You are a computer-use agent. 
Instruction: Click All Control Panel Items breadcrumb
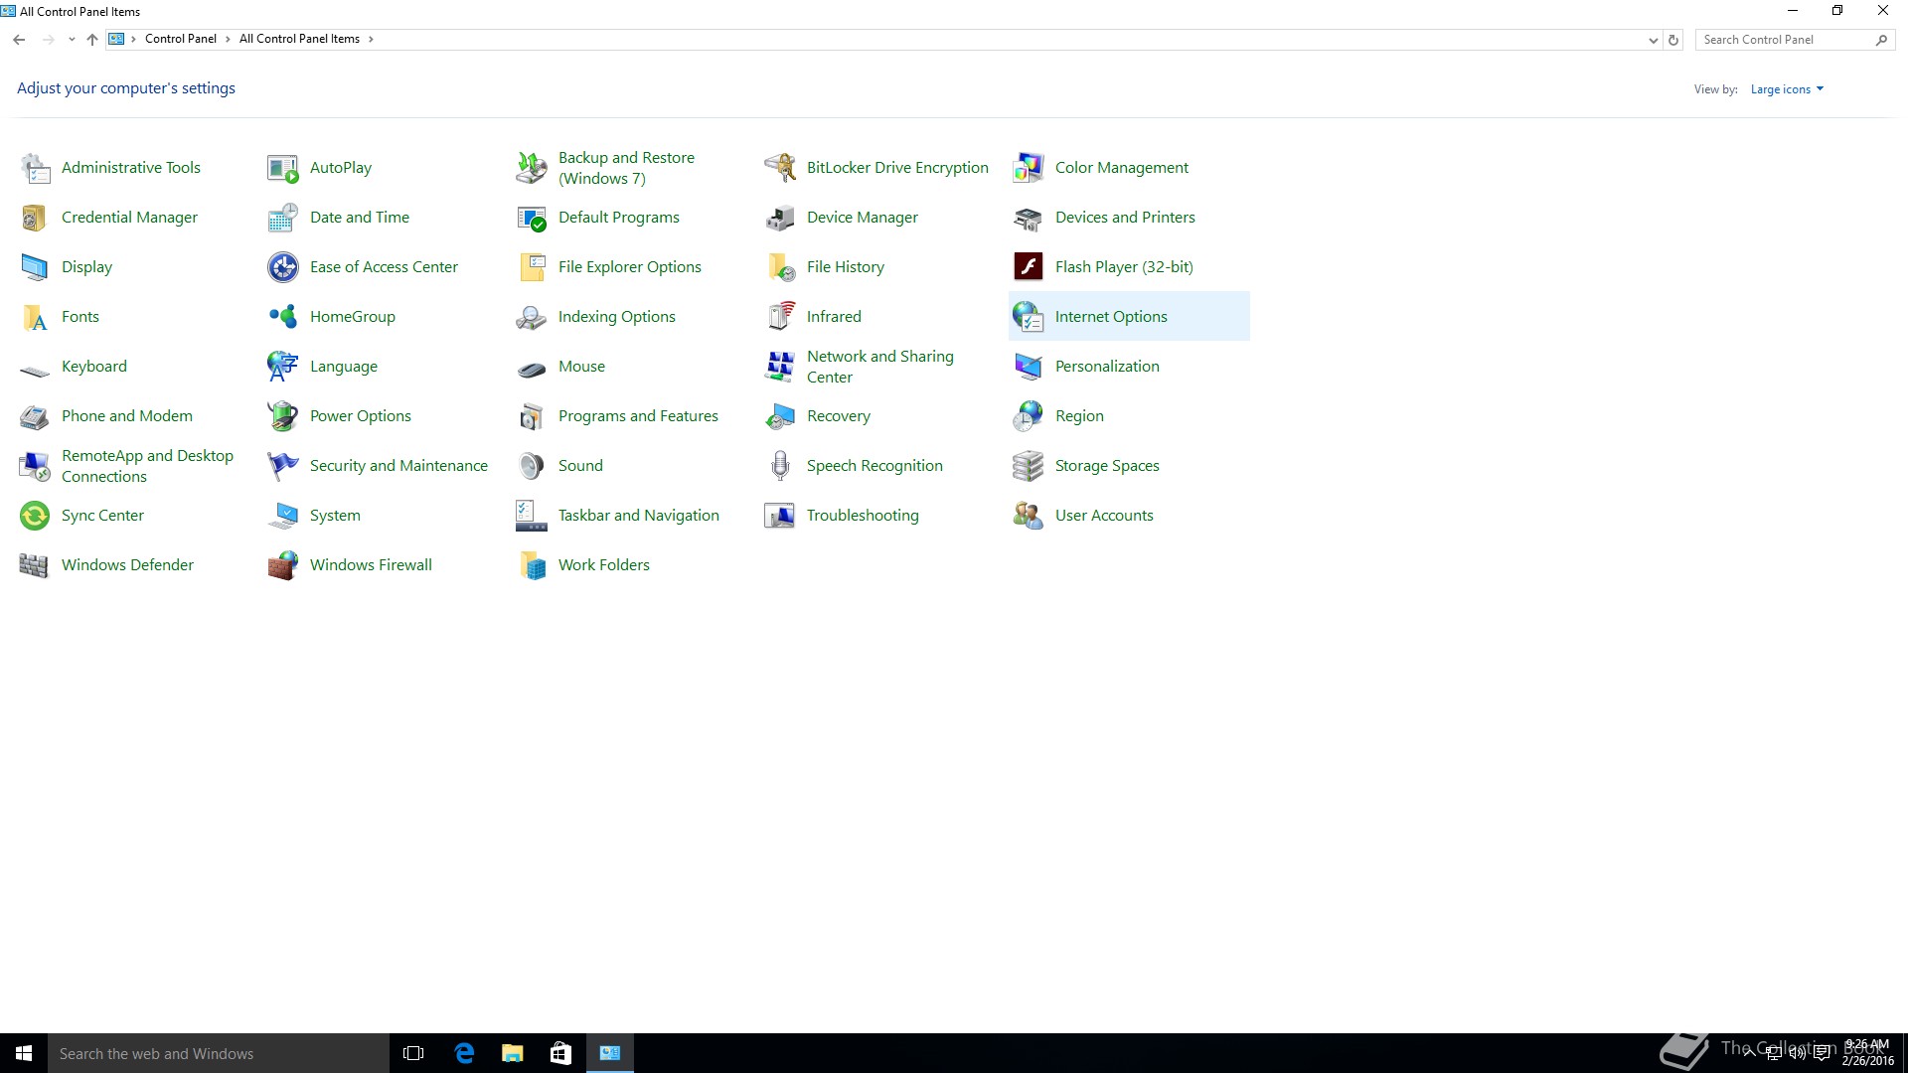click(299, 39)
